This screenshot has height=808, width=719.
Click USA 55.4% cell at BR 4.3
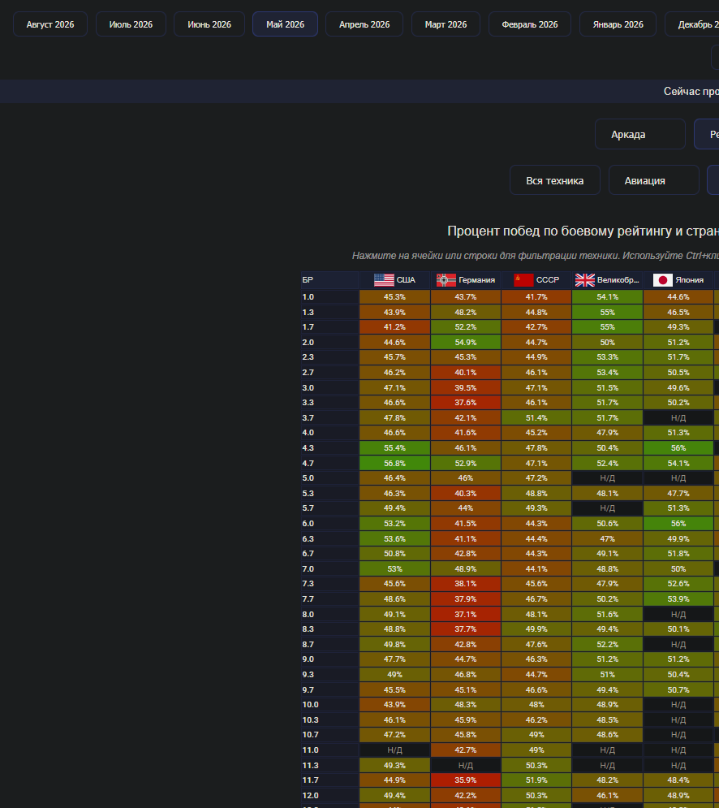pos(394,447)
